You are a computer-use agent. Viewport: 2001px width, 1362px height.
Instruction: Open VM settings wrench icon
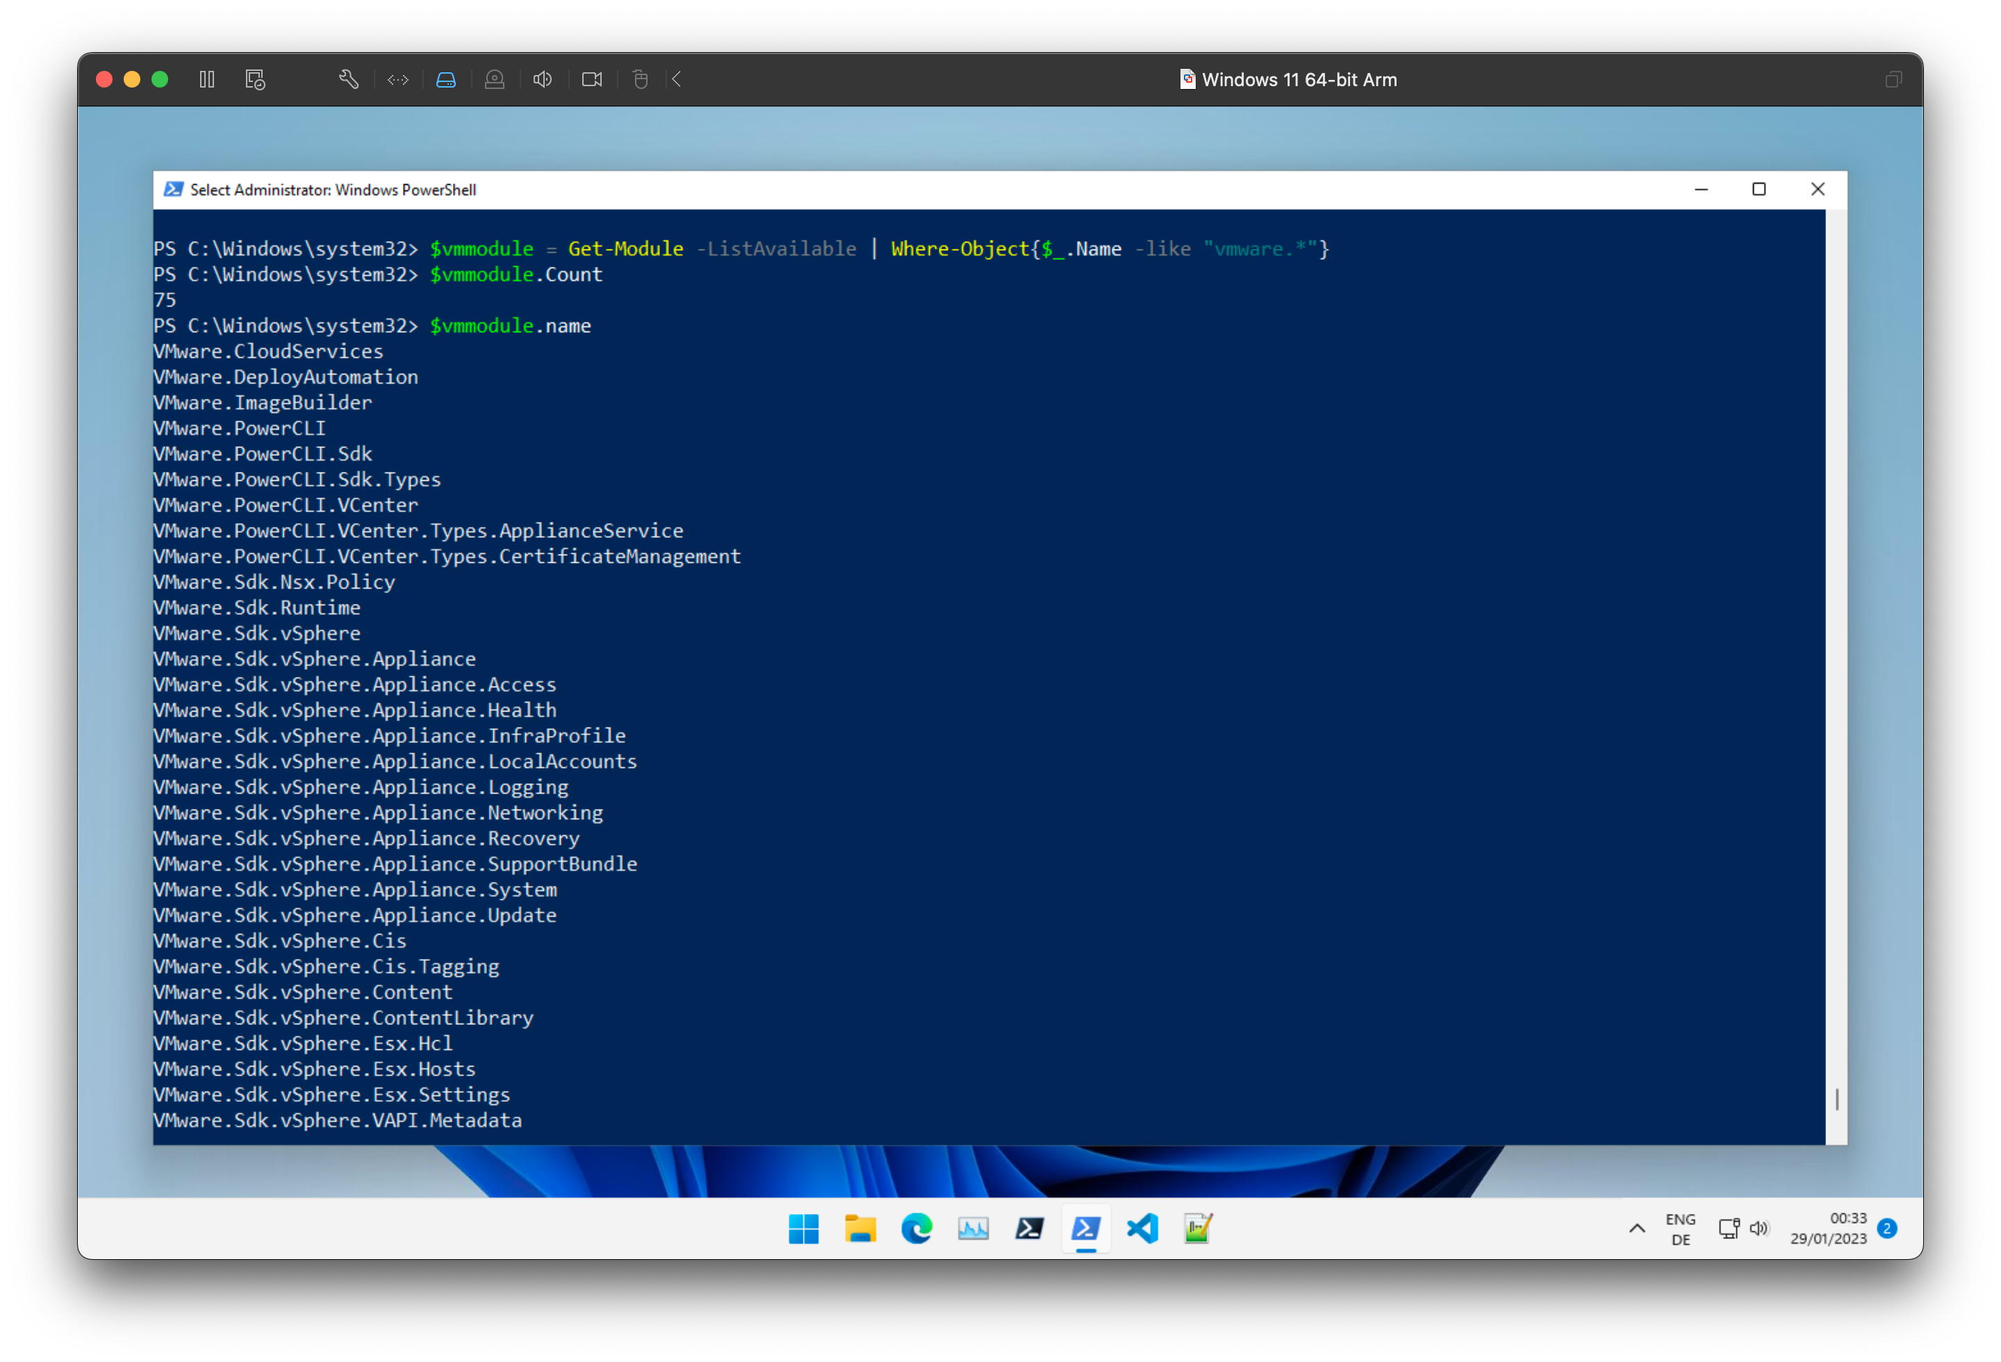click(349, 79)
